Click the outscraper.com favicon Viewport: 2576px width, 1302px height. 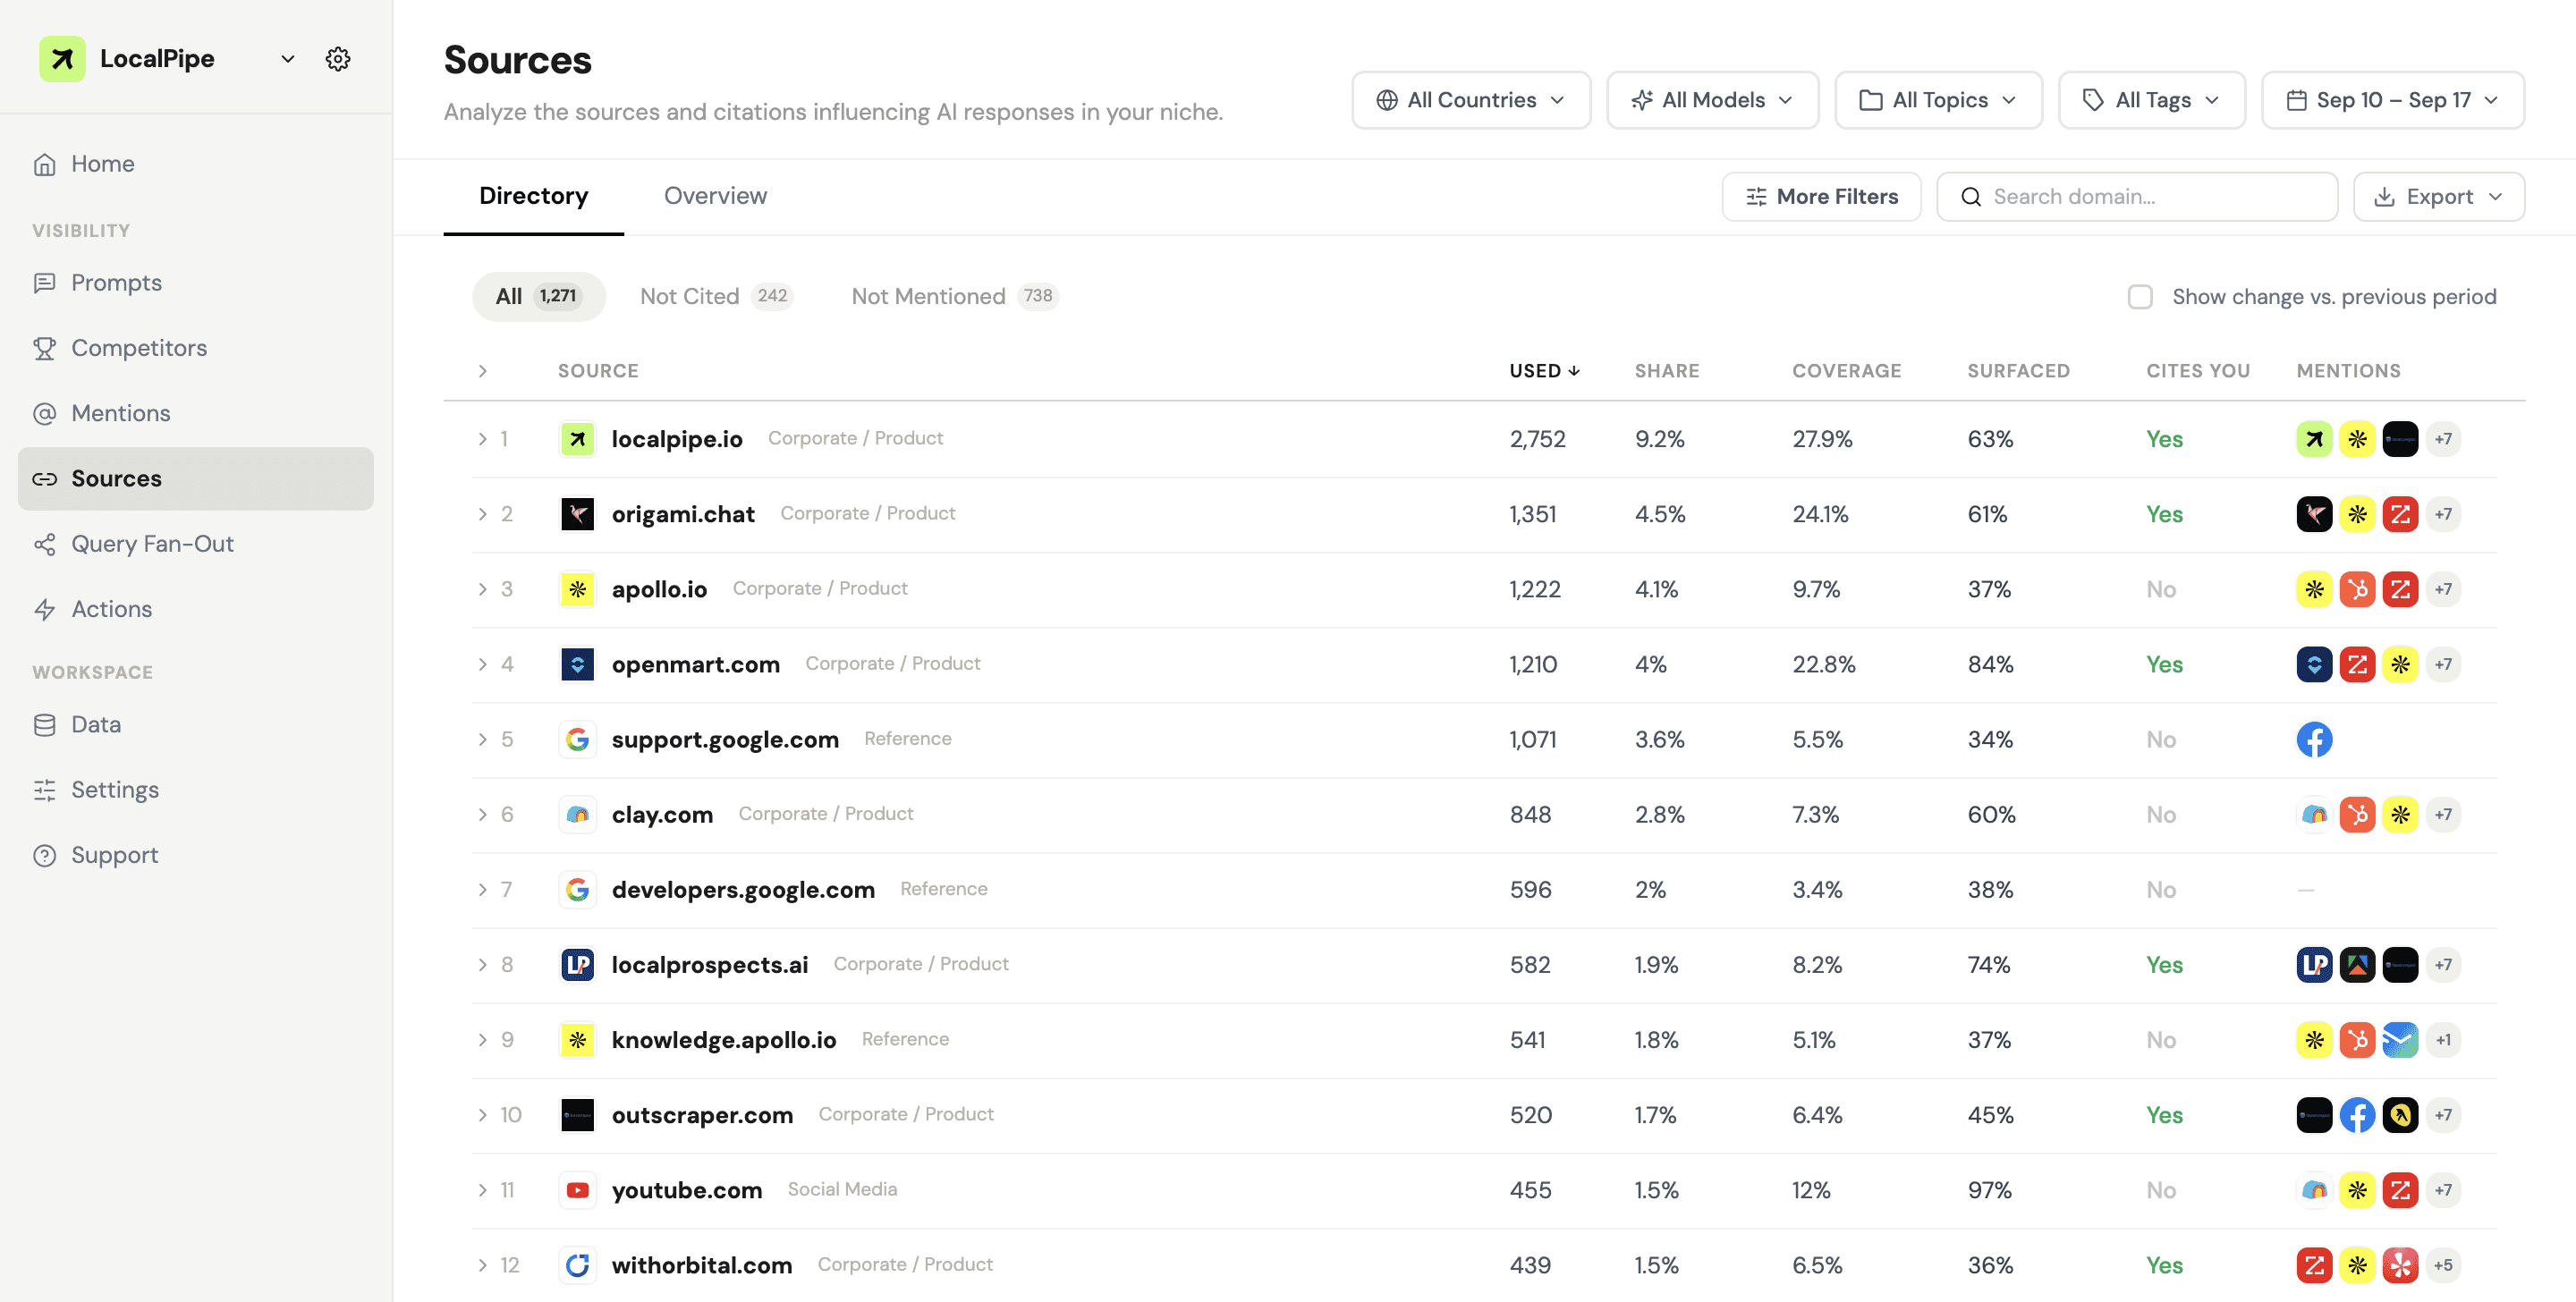tap(577, 1115)
